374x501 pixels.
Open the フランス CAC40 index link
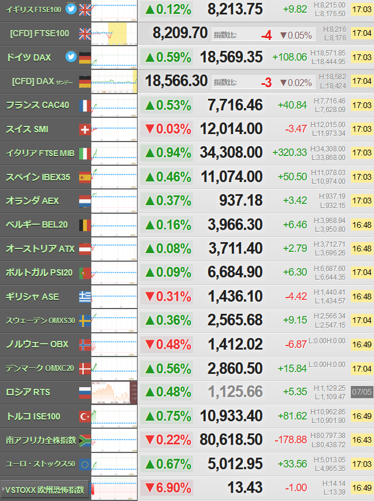(x=38, y=105)
